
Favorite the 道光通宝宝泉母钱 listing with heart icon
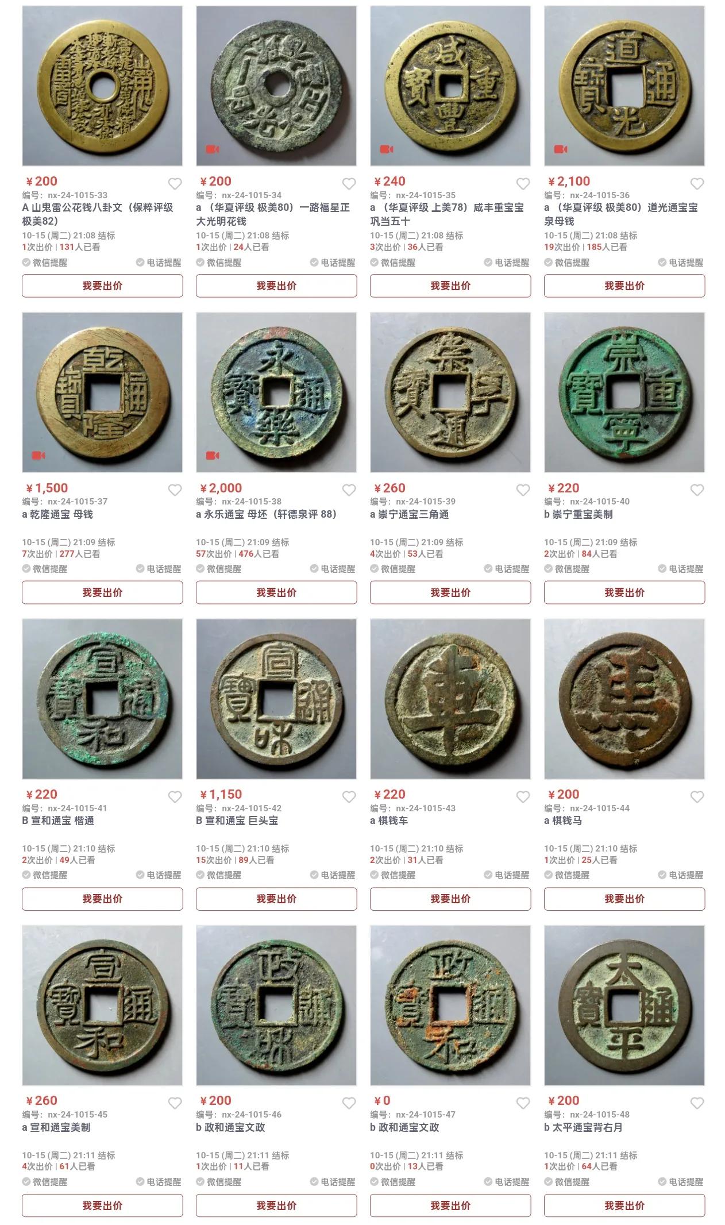click(696, 184)
